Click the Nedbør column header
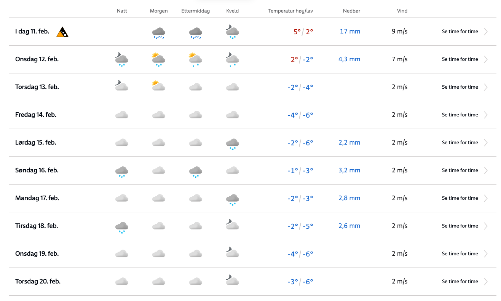Image resolution: width=501 pixels, height=301 pixels. [x=351, y=11]
